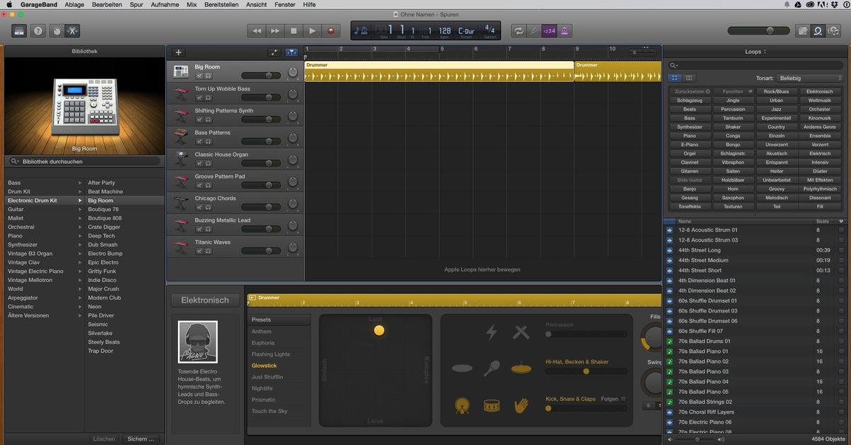Image resolution: width=851 pixels, height=445 pixels.
Task: Switch loop browser to button view
Action: 675,78
